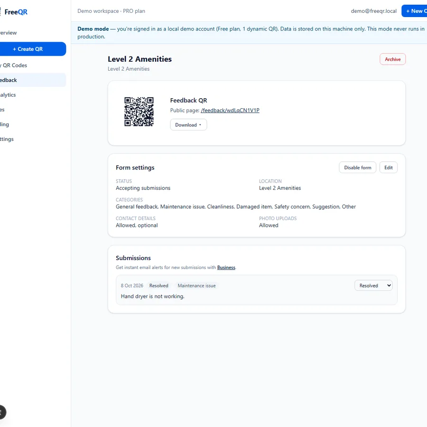Follow the Business plan link

(226, 268)
